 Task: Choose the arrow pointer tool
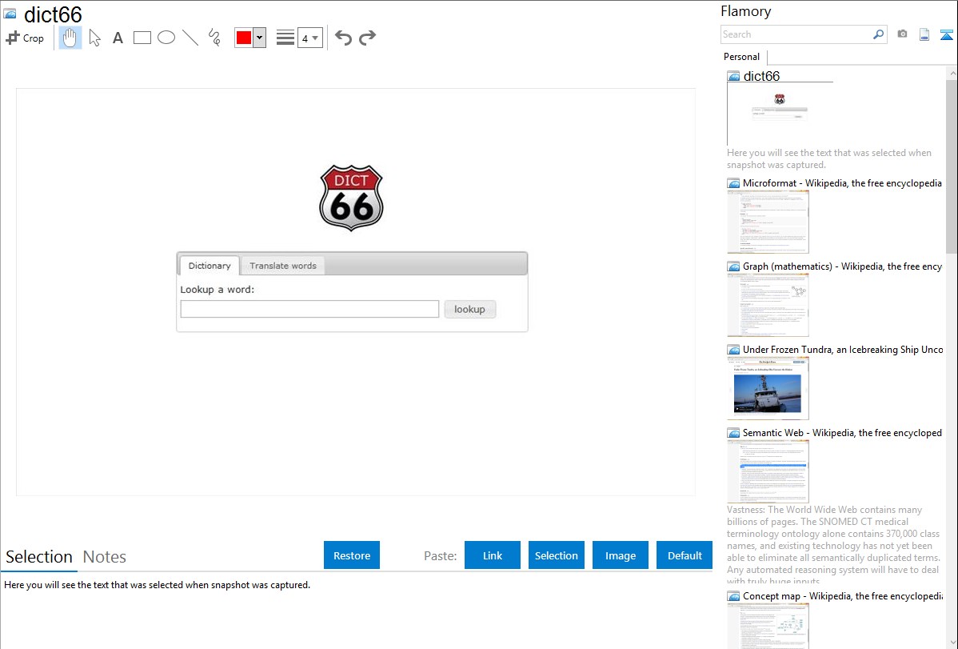tap(94, 38)
